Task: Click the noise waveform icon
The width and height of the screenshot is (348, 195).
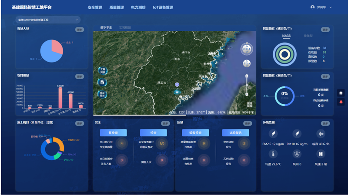Action: pyautogui.click(x=321, y=134)
